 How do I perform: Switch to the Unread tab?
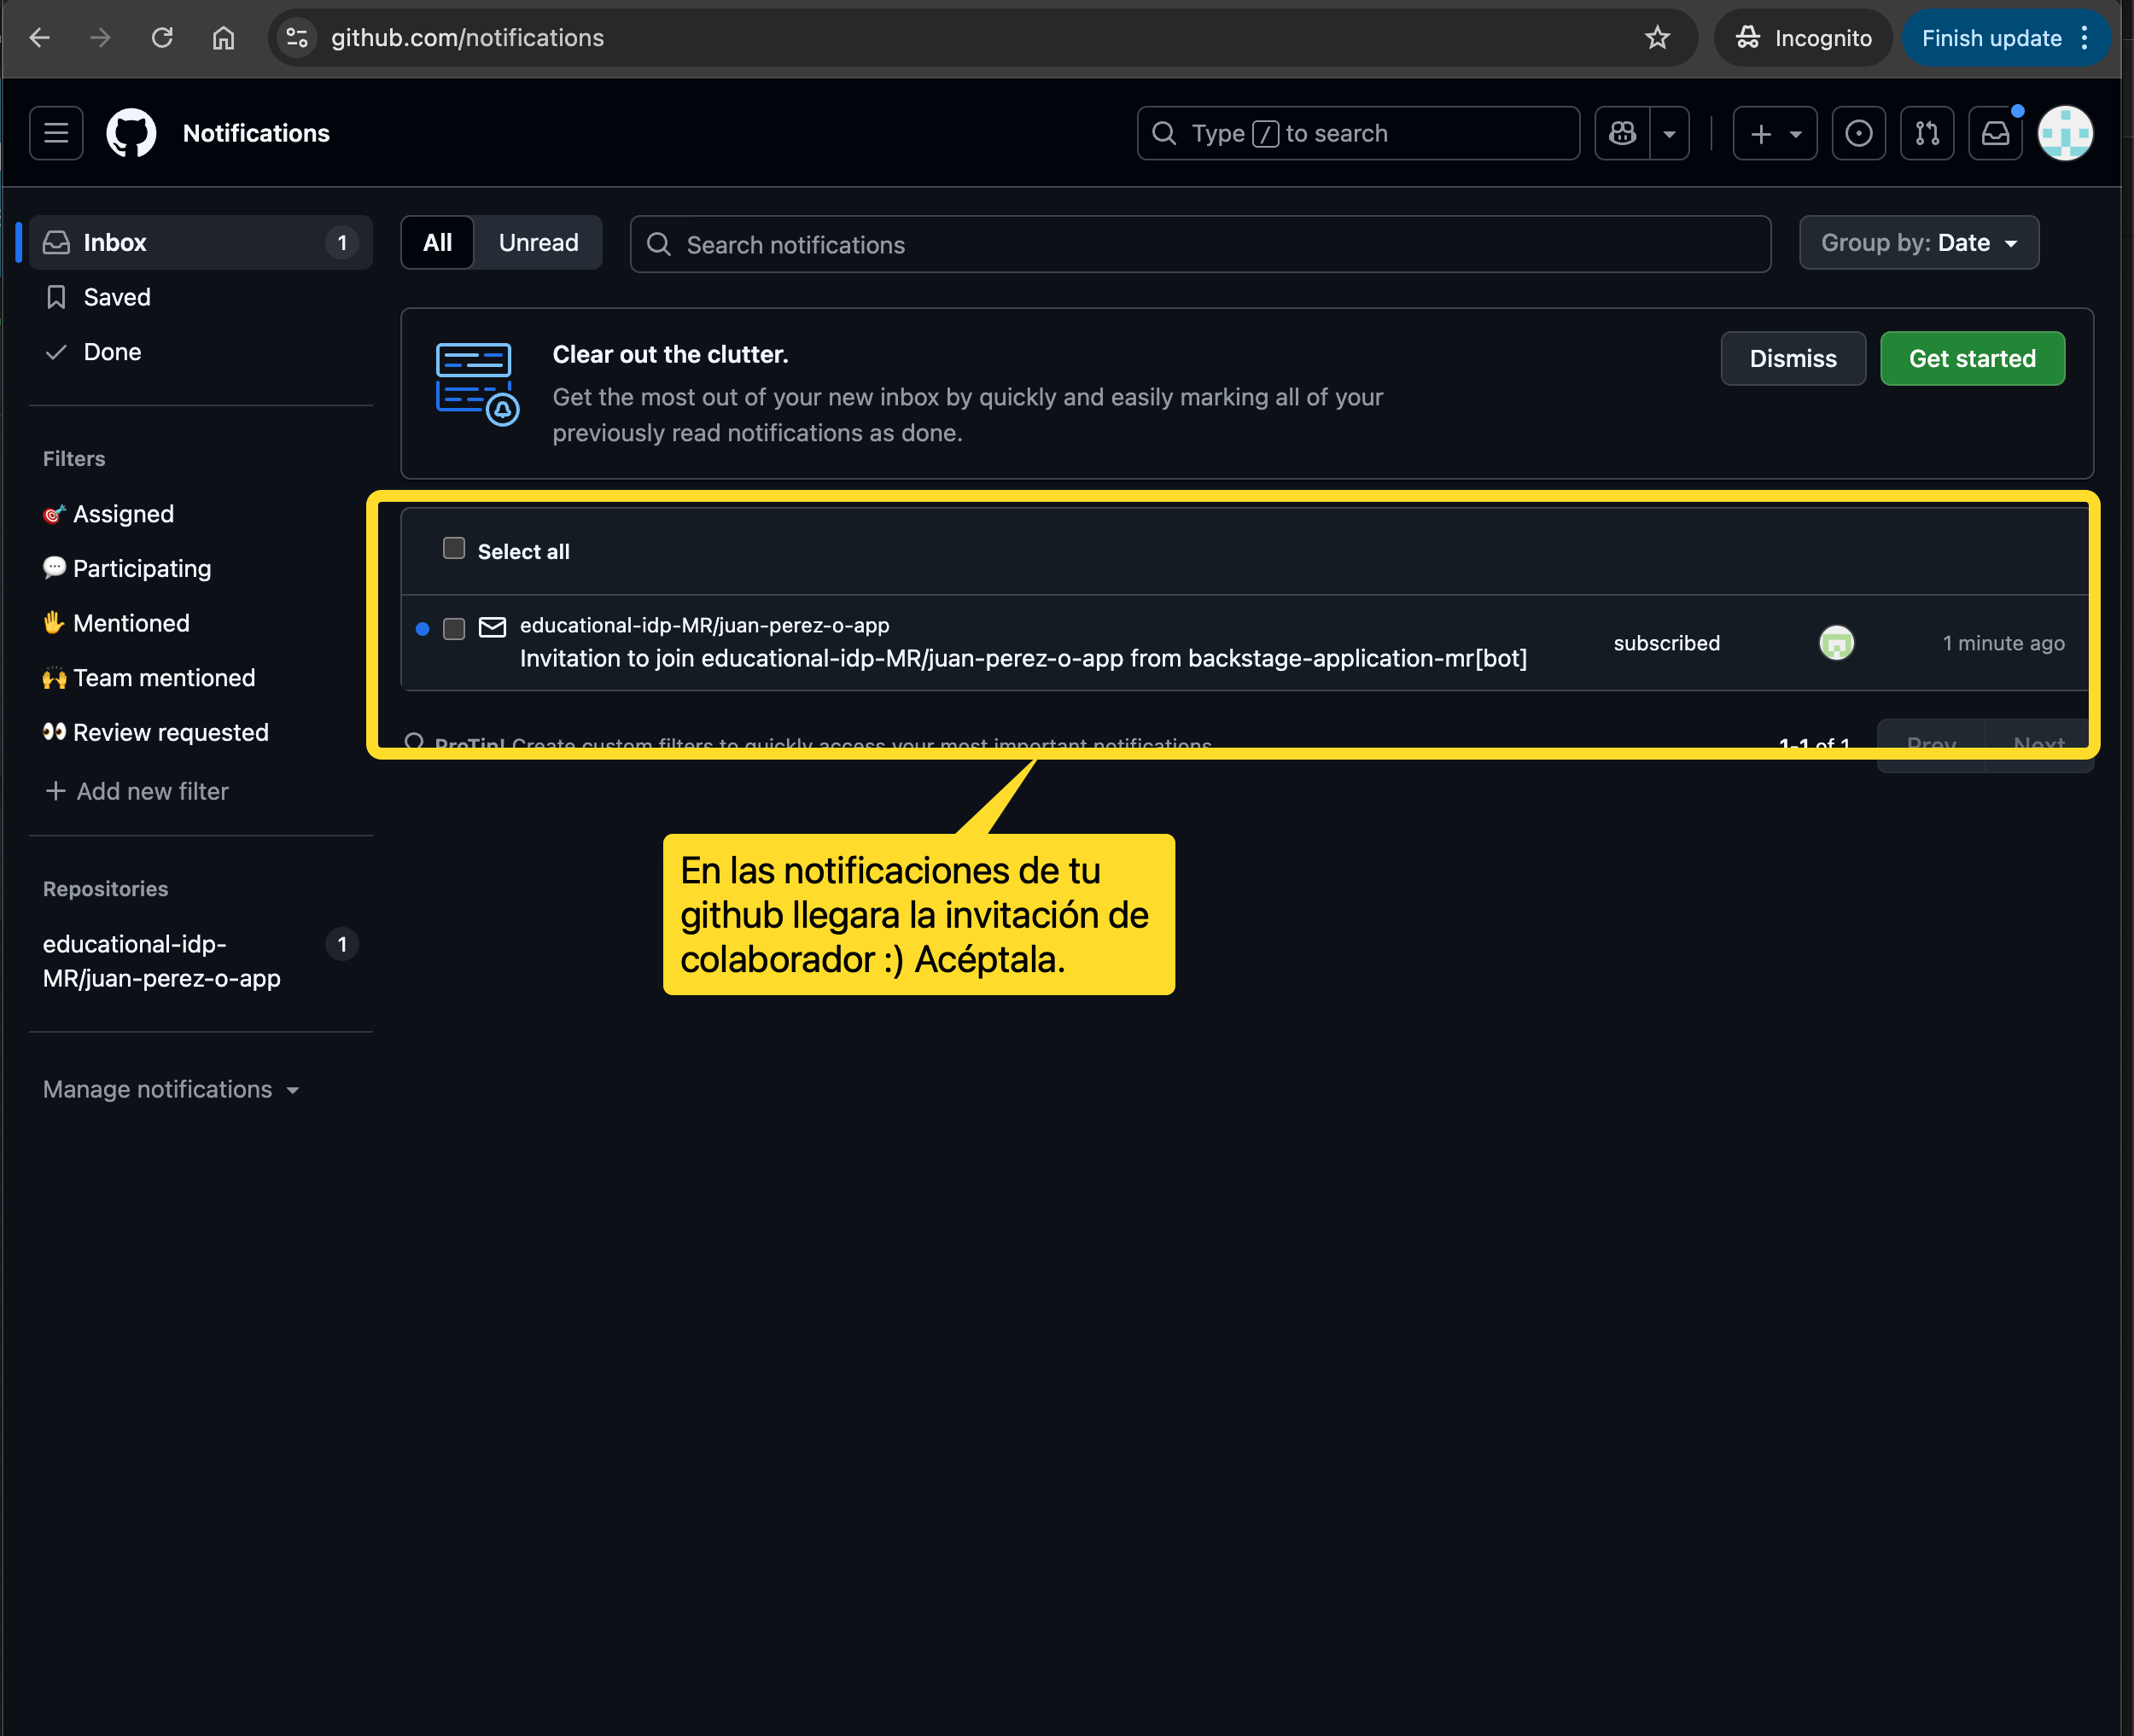[538, 243]
